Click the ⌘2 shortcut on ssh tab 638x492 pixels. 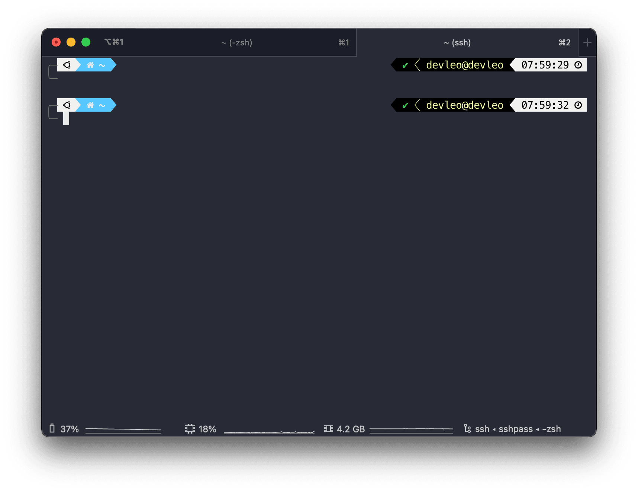564,42
